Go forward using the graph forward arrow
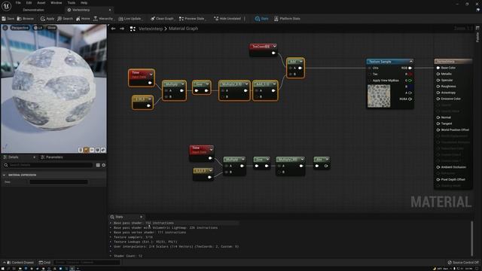This screenshot has width=482, height=271. (x=122, y=29)
